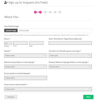Expand the Native Country dropdown
98x104 pixels.
[26, 67]
